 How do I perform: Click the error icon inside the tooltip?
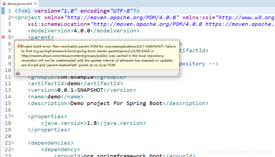(19, 46)
